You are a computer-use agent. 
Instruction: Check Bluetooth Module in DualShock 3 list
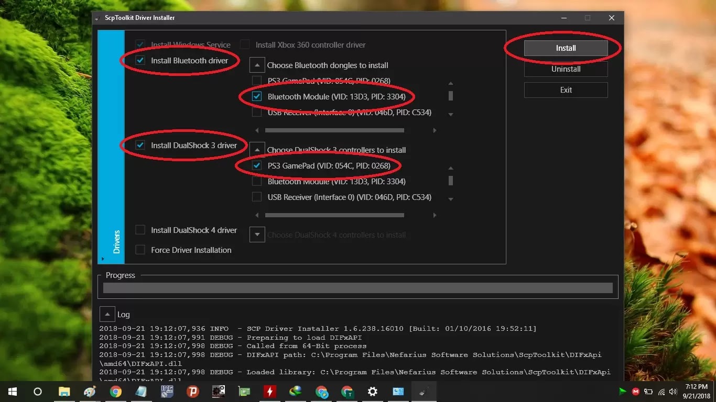point(257,181)
